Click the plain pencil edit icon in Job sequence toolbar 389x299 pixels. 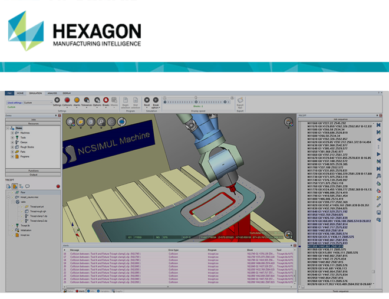(x=378, y=205)
